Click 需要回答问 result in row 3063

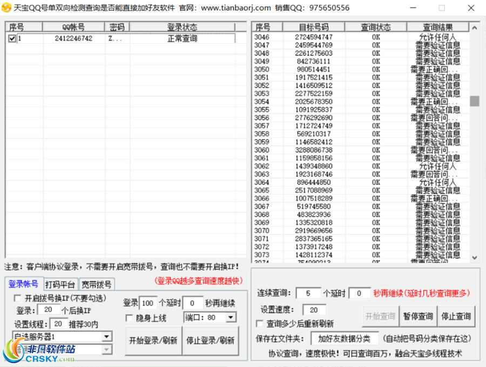click(434, 174)
